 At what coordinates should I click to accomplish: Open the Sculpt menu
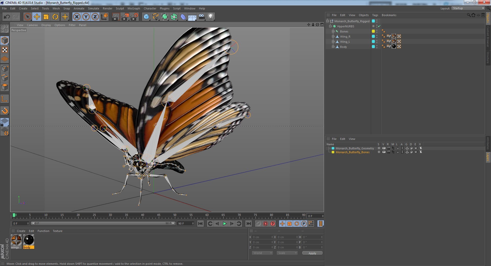coord(120,8)
